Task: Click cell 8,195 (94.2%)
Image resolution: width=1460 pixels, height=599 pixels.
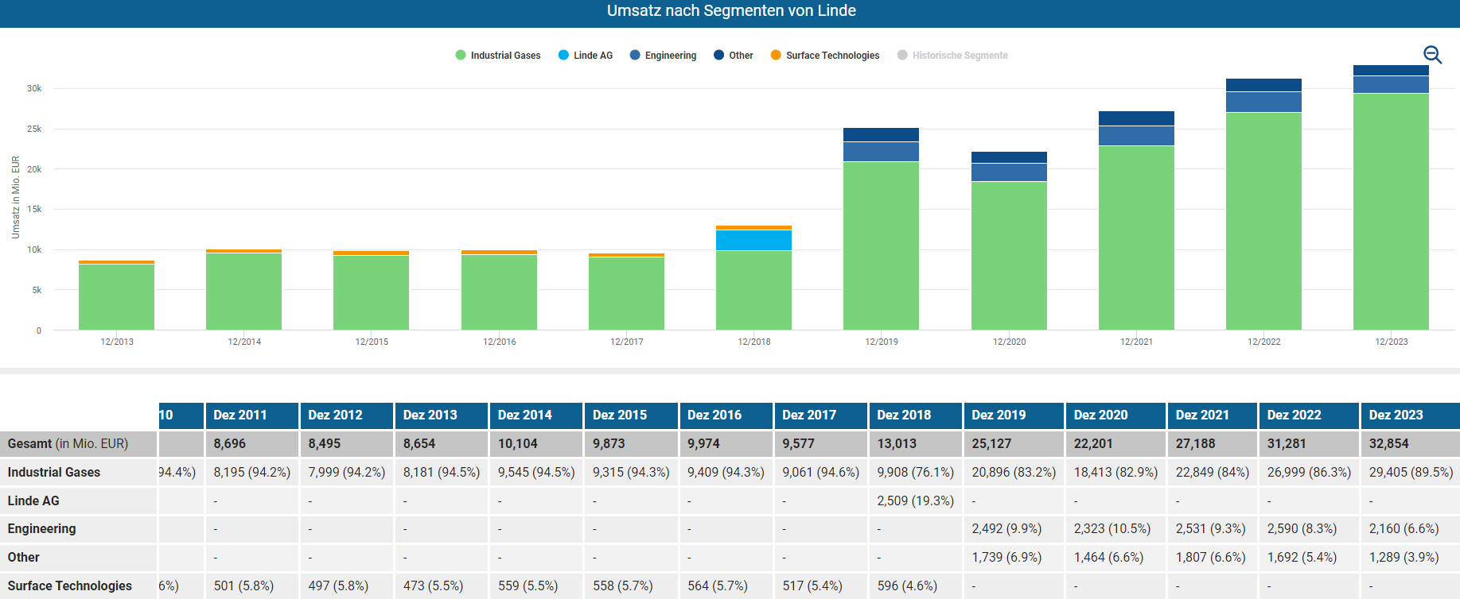Action: (252, 473)
